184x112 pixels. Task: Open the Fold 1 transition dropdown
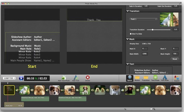143,19
